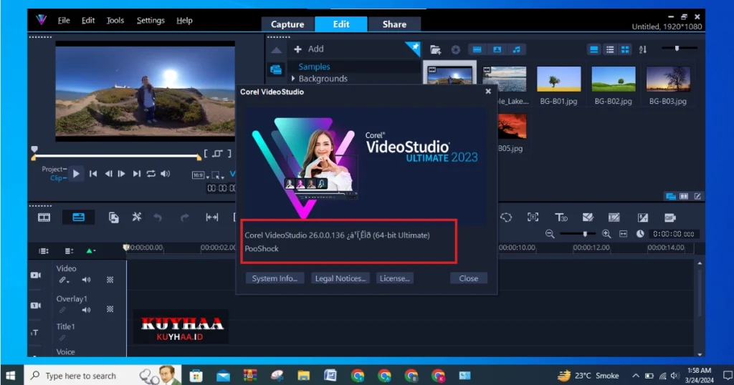
Task: Open the GIF creator tool
Action: click(670, 218)
